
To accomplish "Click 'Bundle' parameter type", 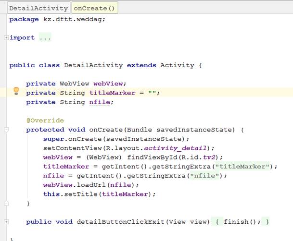I will point(139,130).
